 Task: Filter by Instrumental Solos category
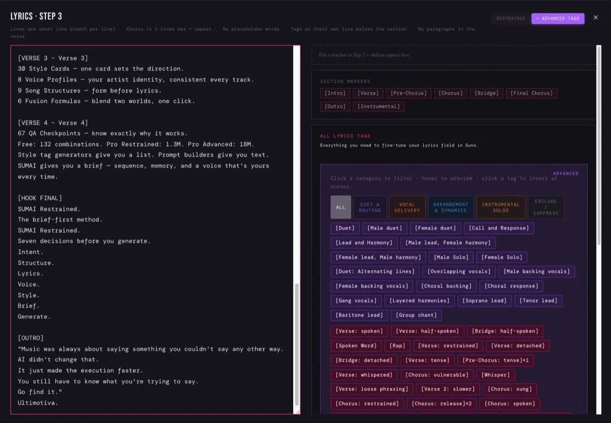click(501, 207)
